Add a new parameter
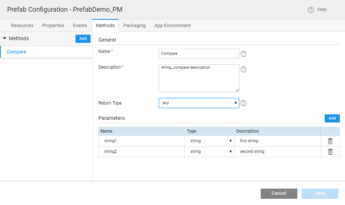The width and height of the screenshot is (345, 205). [x=332, y=118]
